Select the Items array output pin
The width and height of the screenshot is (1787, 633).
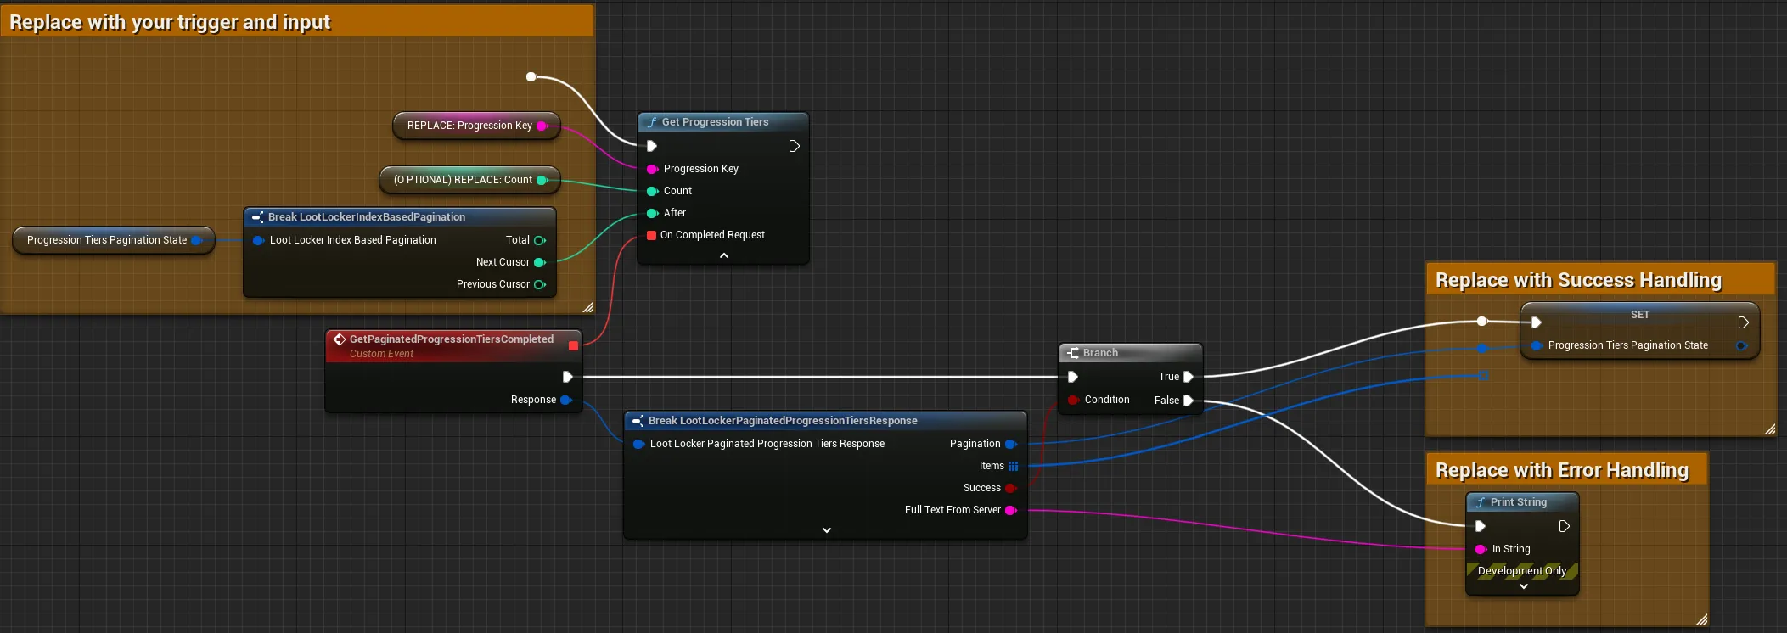1013,466
